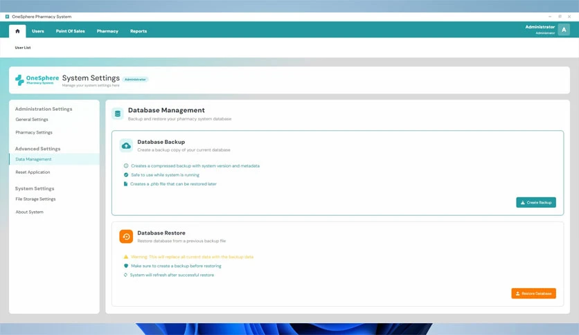Screen dimensions: 579x335
Task: Click the OneSphere Pharmacy System title icon
Action: tap(7, 17)
